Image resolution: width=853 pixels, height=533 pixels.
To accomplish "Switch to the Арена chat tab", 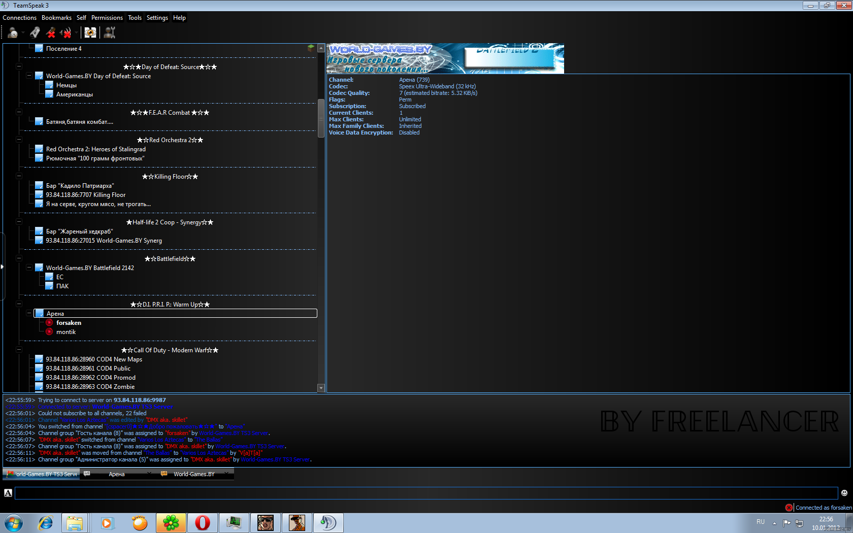I will pyautogui.click(x=116, y=474).
